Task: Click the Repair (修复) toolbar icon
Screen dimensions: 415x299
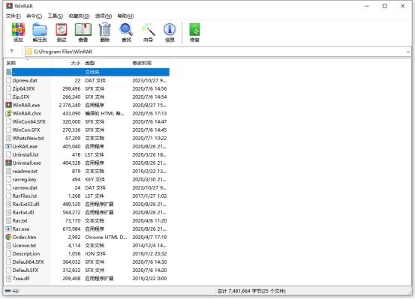Action: pos(194,30)
